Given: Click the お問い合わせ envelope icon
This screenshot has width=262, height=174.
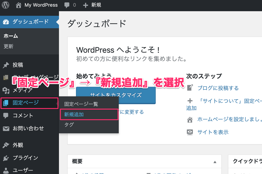Looking at the screenshot, I should tap(6, 128).
